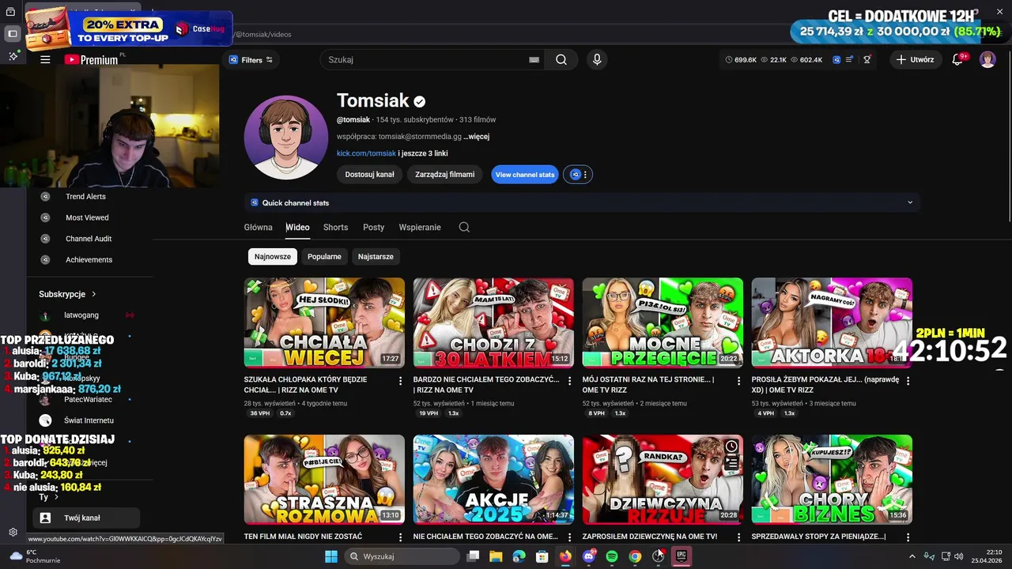1012x569 pixels.
Task: Open options menu for SPRZEDAWAŁY STOPY video
Action: [908, 537]
